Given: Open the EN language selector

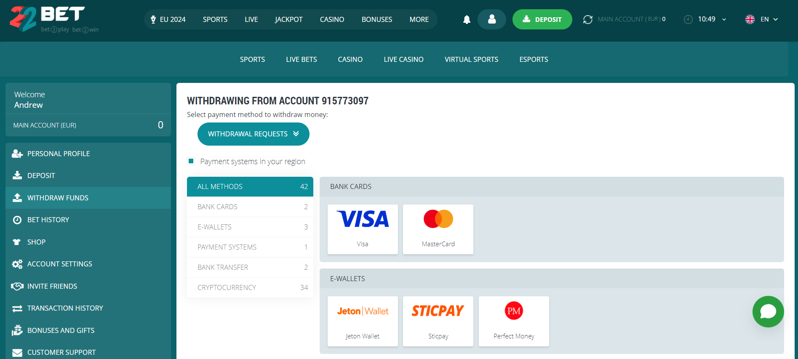Looking at the screenshot, I should (x=761, y=19).
